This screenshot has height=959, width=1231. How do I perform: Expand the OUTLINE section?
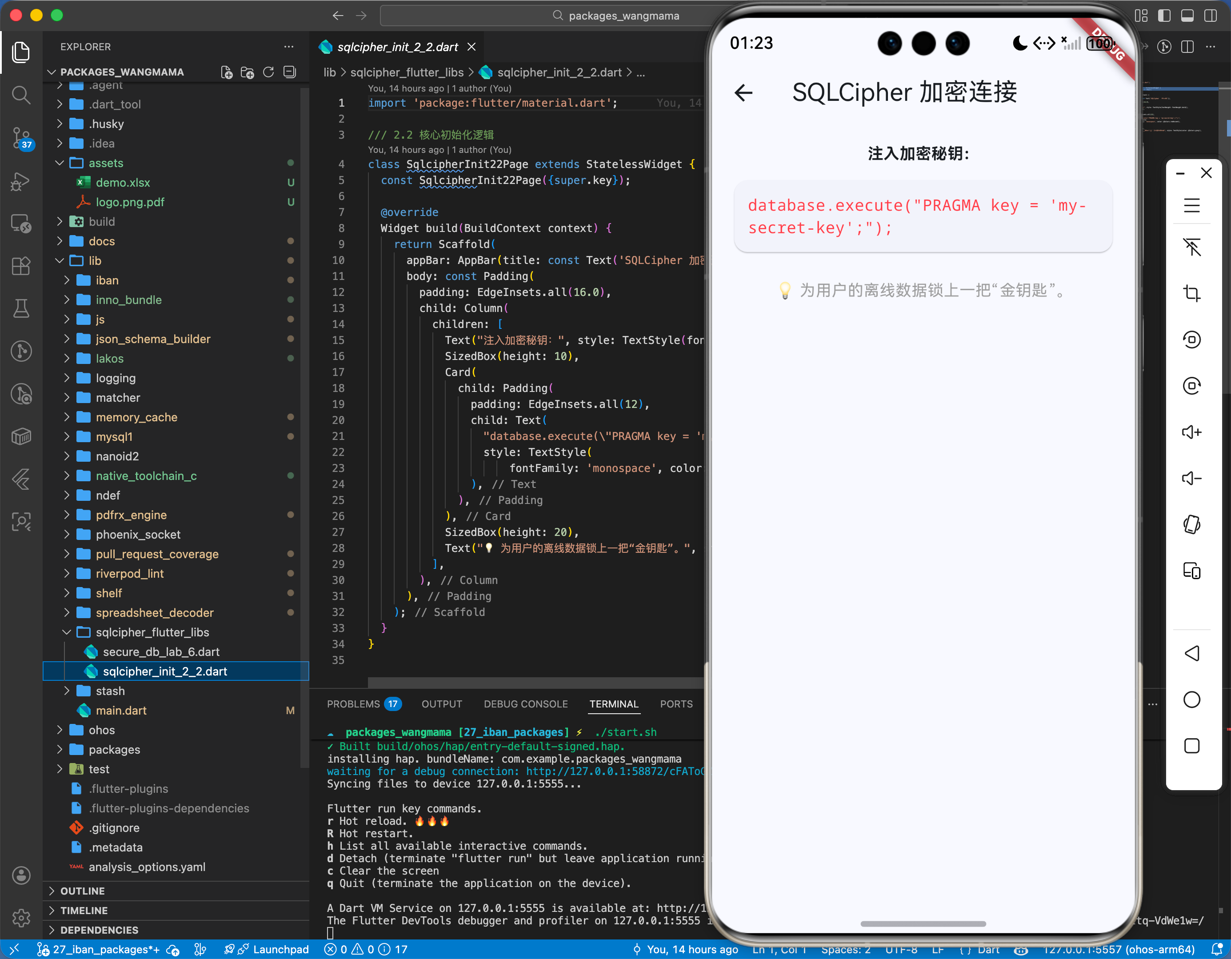[176, 891]
